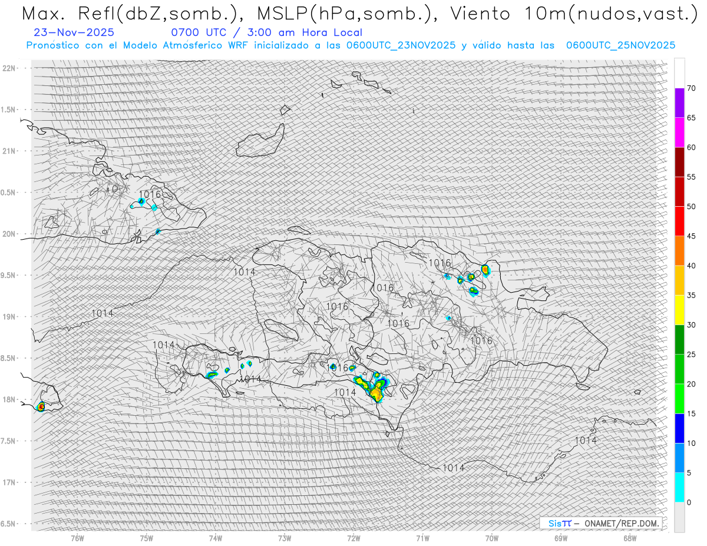The width and height of the screenshot is (707, 546).
Task: Click the '6.5N' latitude tick label
Action: 9,524
